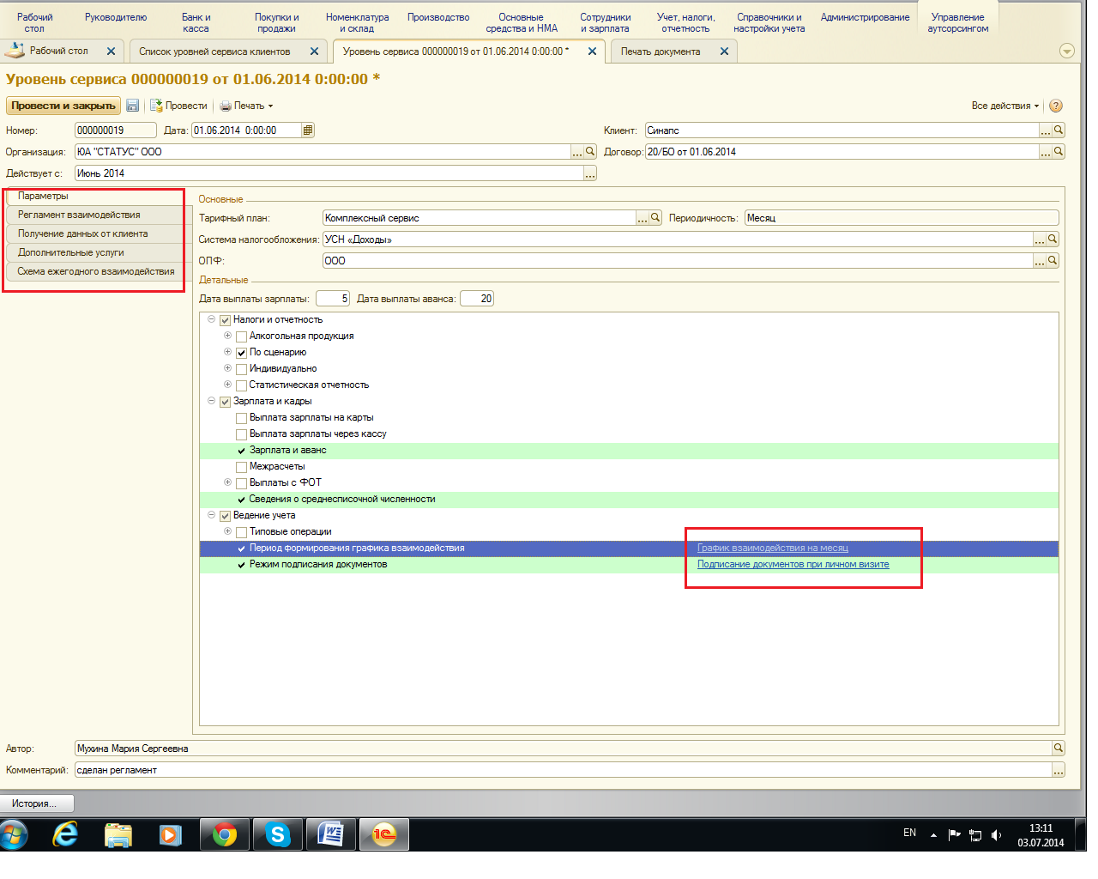This screenshot has width=1098, height=879.
Task: Open the 1C application taskbar icon
Action: tap(384, 834)
